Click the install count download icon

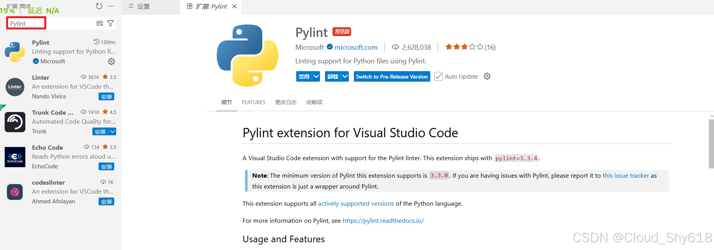[x=395, y=47]
